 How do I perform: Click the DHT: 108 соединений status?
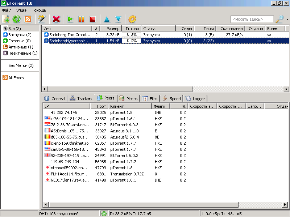click(59, 214)
